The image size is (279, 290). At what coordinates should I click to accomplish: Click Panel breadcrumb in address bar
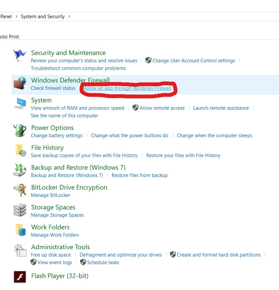(x=6, y=17)
